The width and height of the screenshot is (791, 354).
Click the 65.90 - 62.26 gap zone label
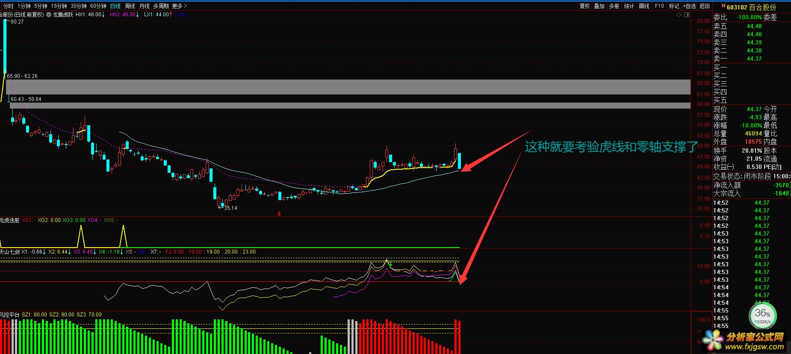pos(22,76)
